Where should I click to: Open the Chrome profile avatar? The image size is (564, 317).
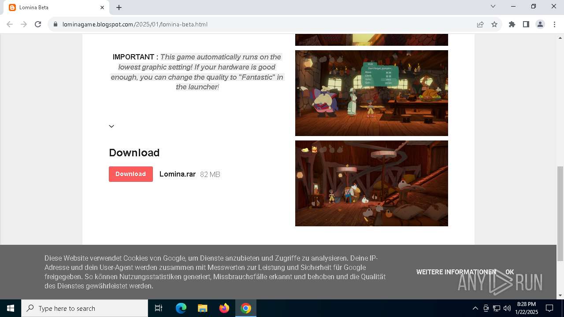[x=540, y=24]
